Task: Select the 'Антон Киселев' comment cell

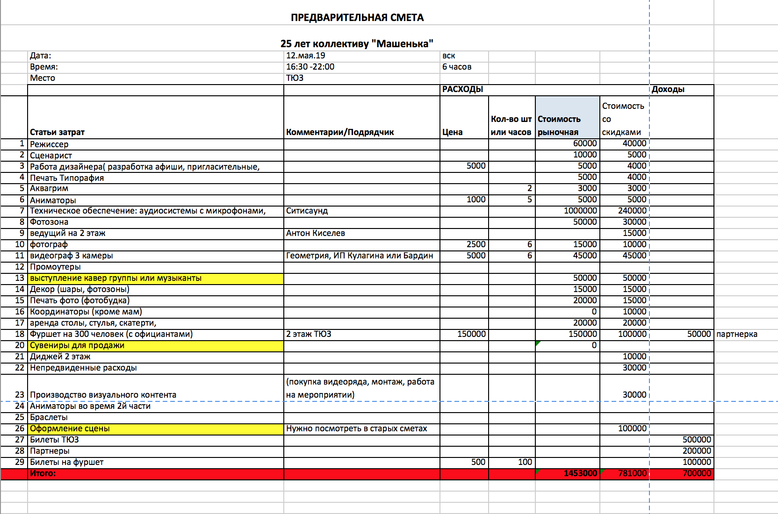Action: point(362,234)
